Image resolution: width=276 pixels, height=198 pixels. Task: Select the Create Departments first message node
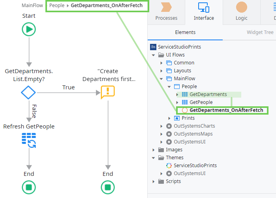pos(108,92)
